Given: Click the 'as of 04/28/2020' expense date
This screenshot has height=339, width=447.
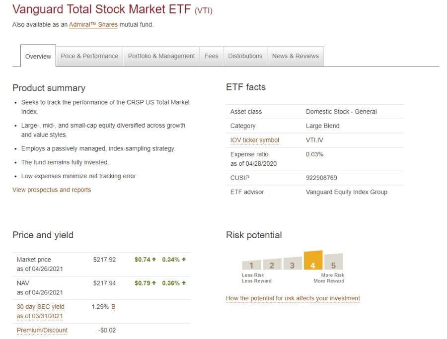Looking at the screenshot, I should point(253,164).
